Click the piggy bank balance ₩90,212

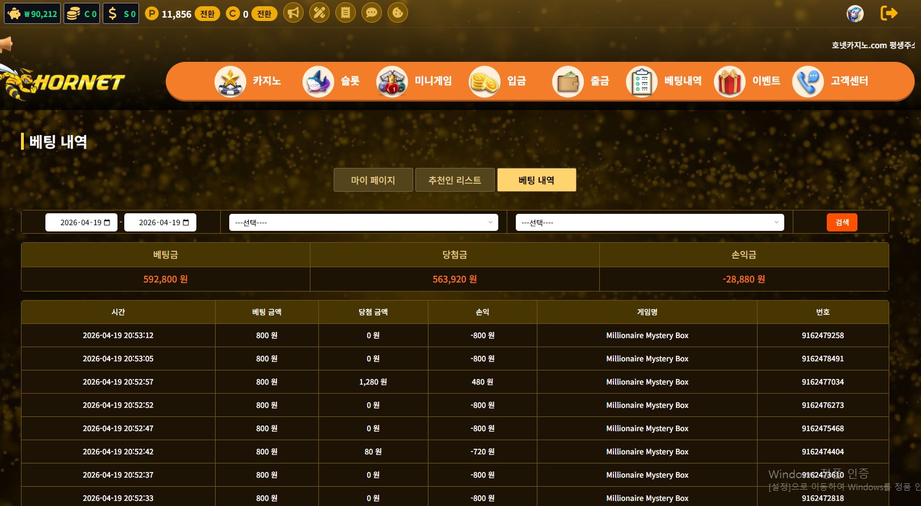pos(32,14)
